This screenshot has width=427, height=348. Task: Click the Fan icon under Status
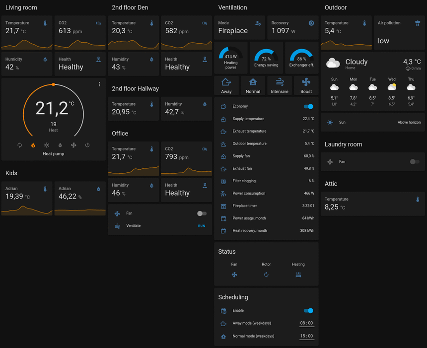[234, 275]
